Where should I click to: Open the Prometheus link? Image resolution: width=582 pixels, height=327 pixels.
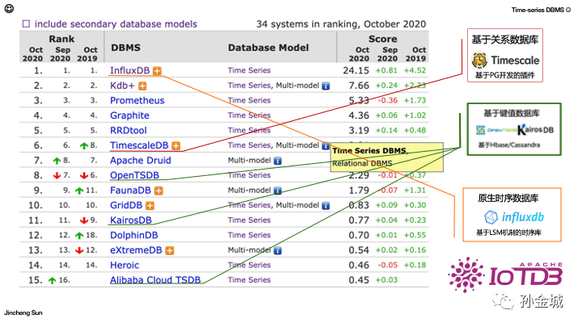point(137,101)
